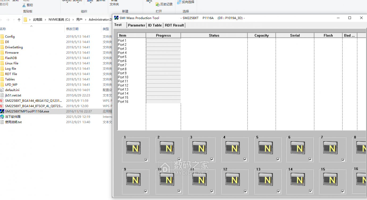Image resolution: width=367 pixels, height=200 pixels.
Task: Expand breadcrumb arrow after 此电脑
Action: click(x=45, y=20)
